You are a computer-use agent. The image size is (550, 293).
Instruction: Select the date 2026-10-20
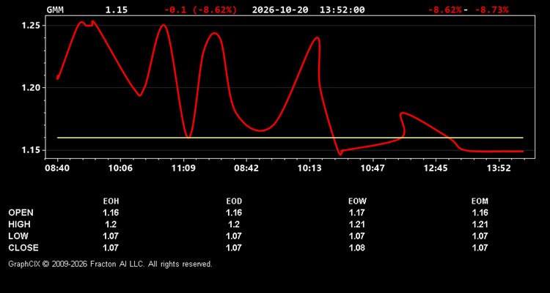pyautogui.click(x=280, y=10)
